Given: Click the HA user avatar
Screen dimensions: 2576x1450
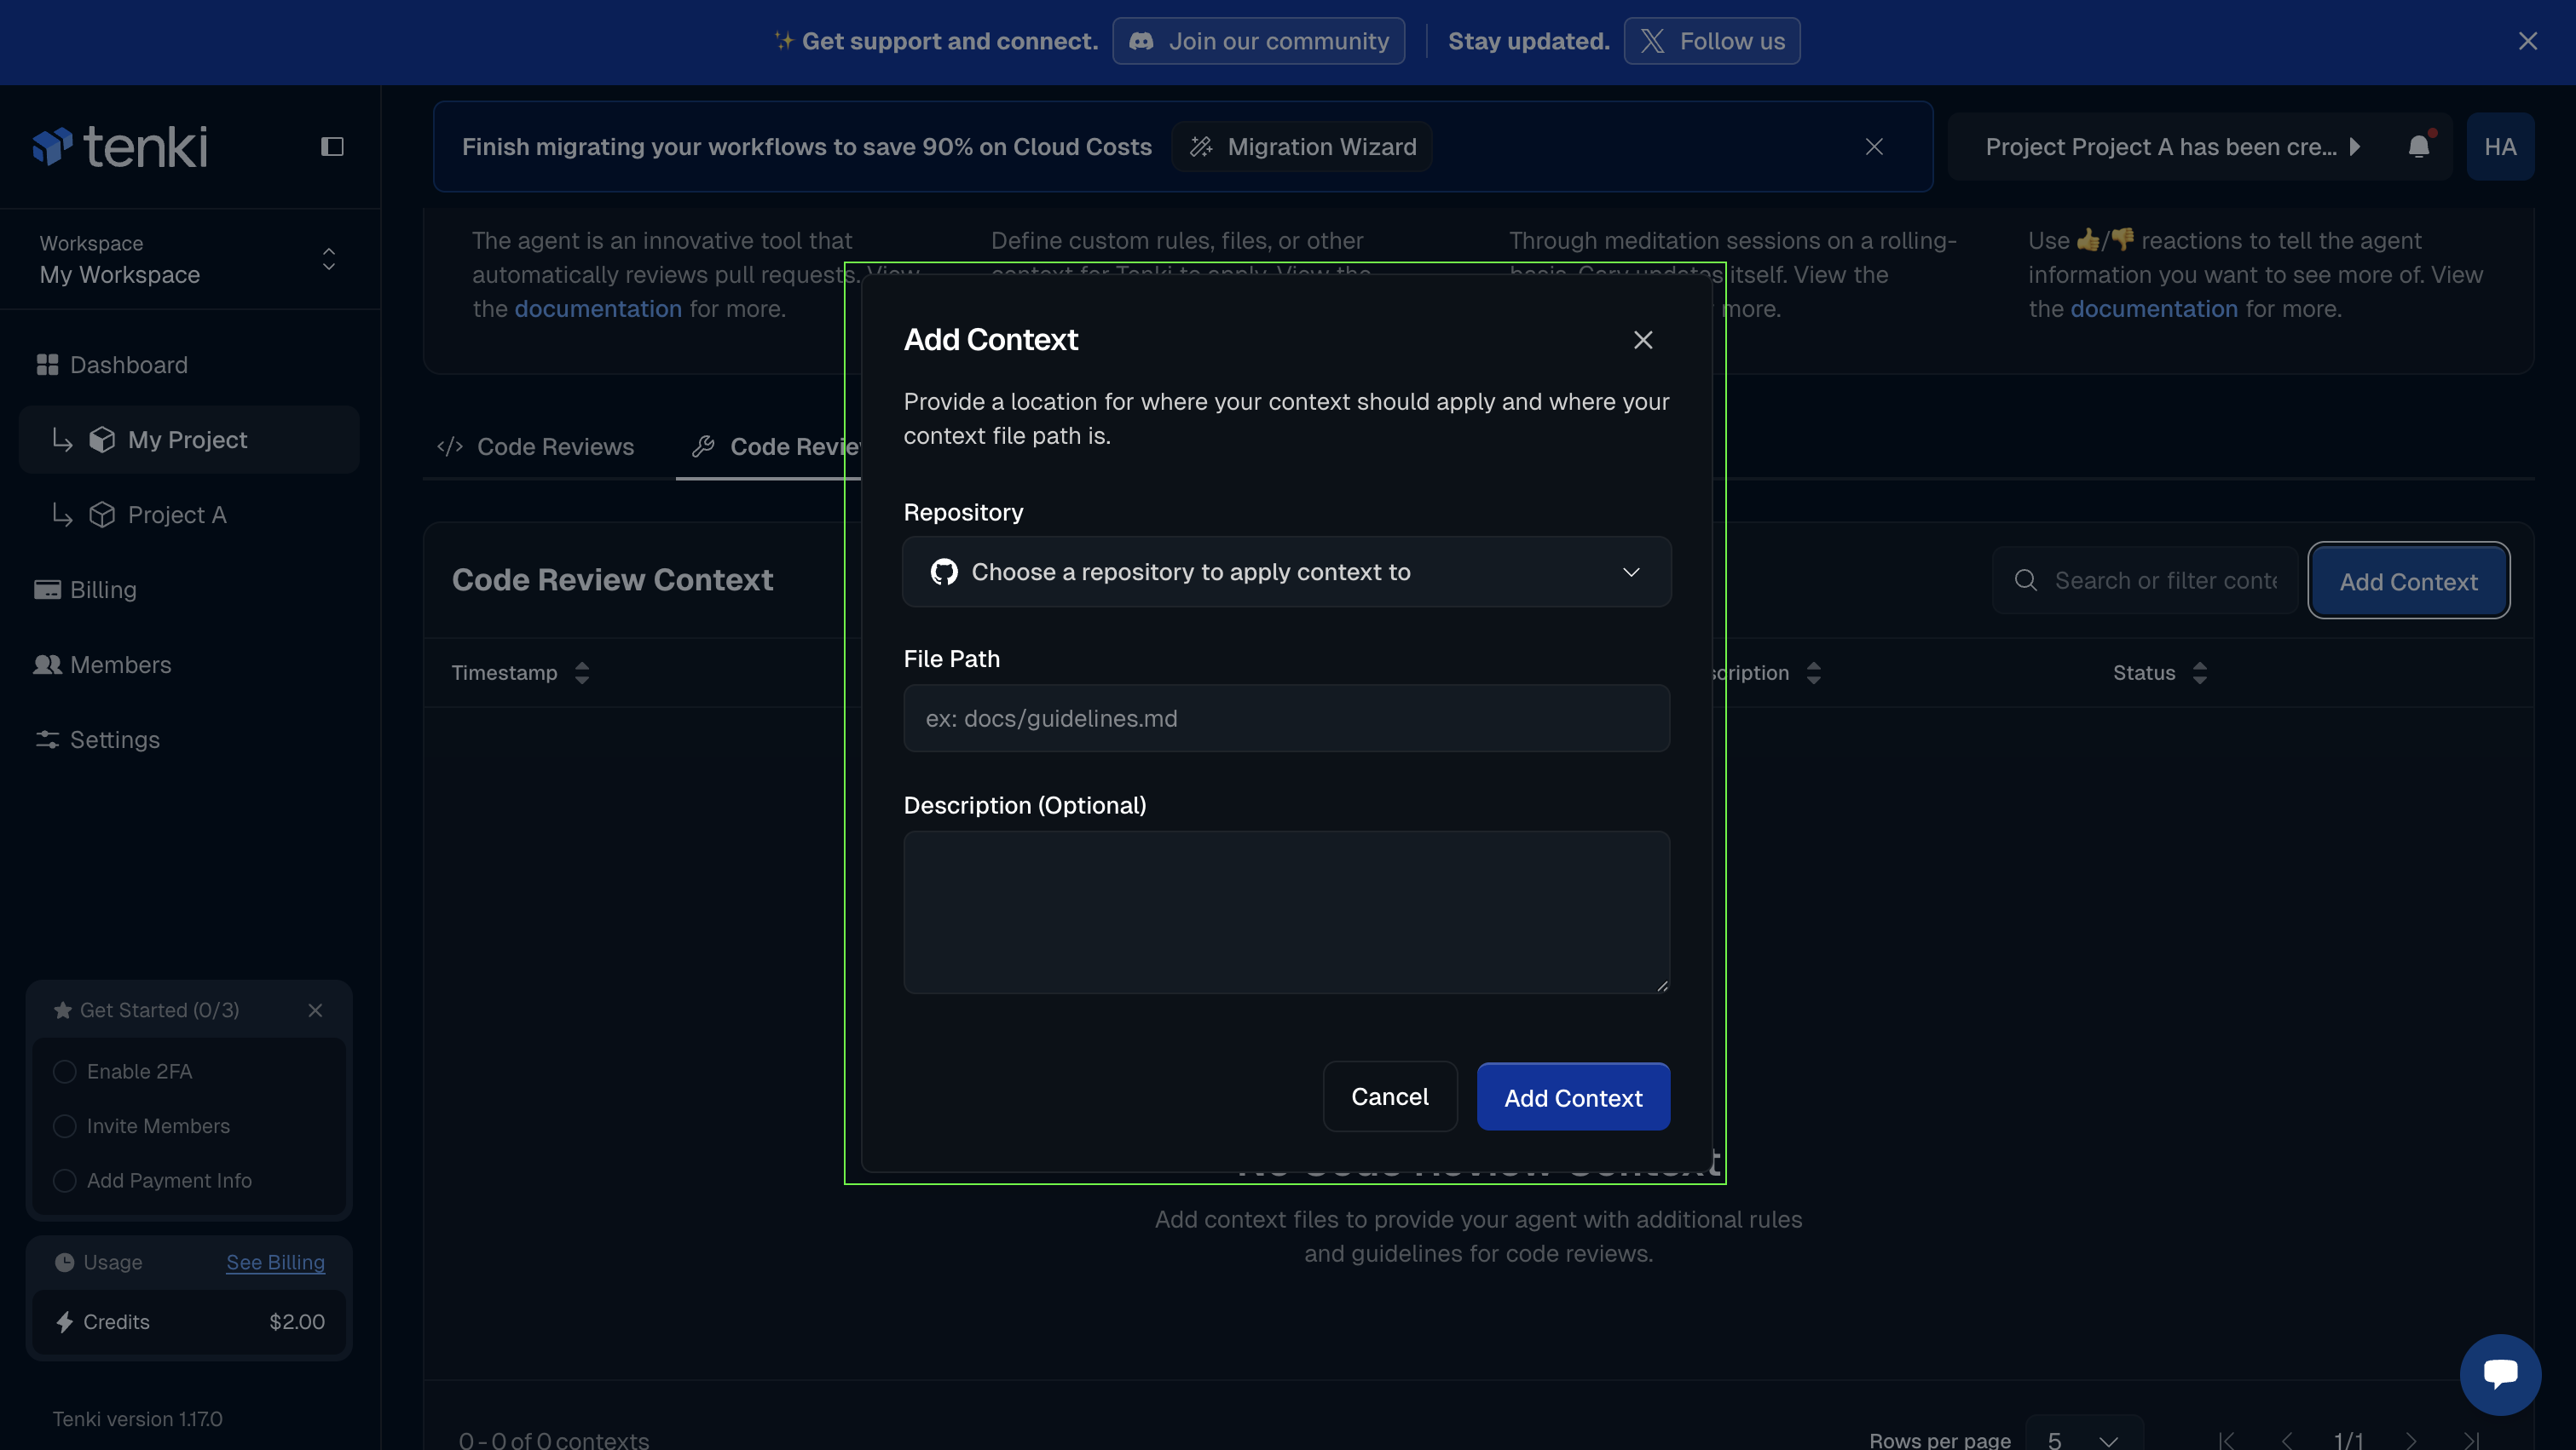Looking at the screenshot, I should 2499,147.
